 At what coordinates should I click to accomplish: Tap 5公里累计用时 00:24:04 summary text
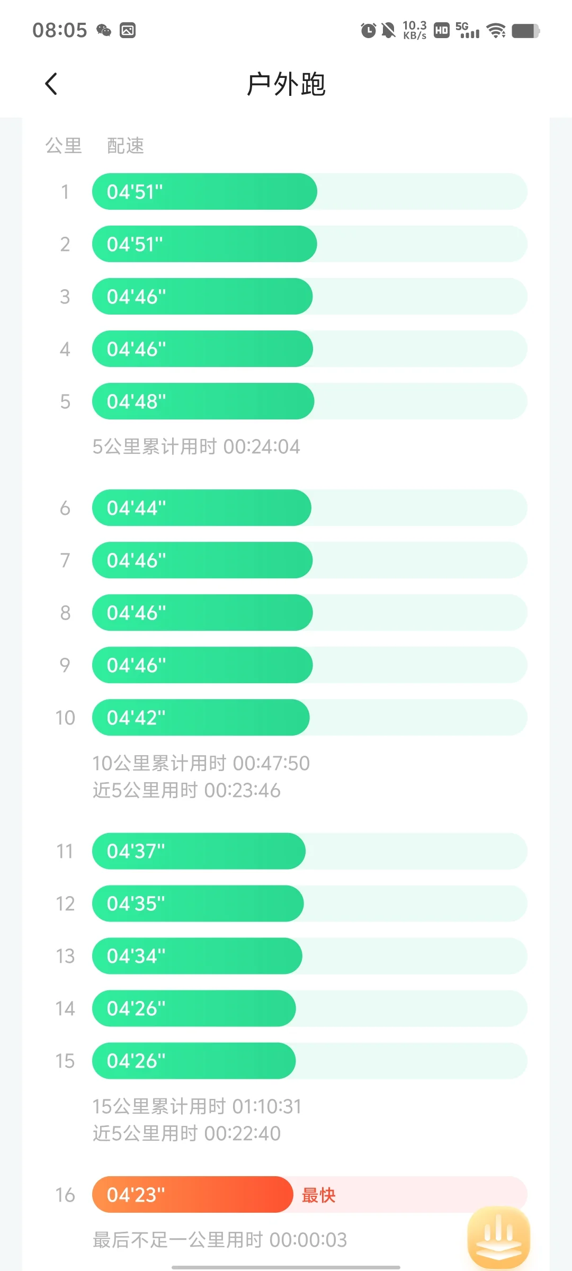pos(196,446)
